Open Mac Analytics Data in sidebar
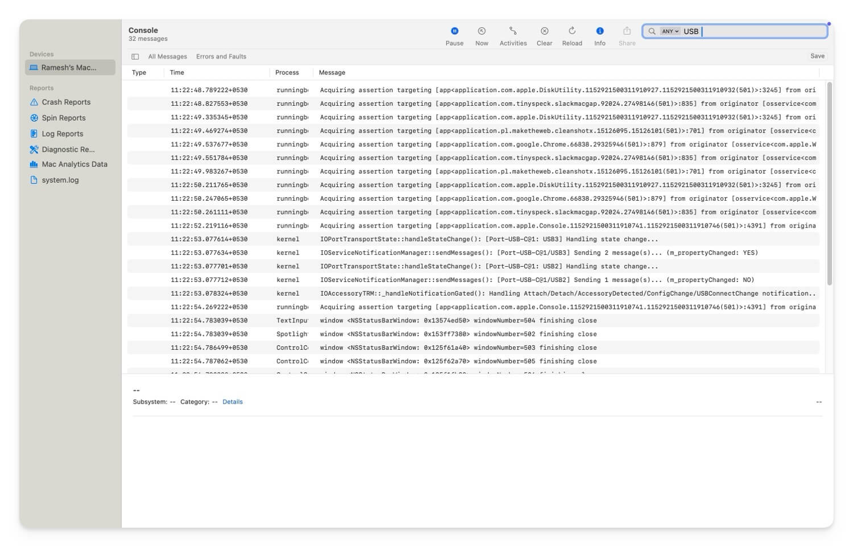 pos(74,164)
